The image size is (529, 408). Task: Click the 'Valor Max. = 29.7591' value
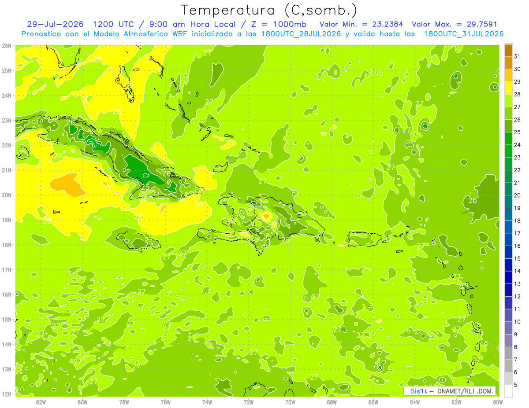[454, 24]
